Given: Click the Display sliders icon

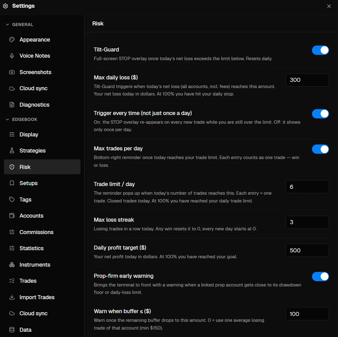Looking at the screenshot, I should tap(12, 135).
